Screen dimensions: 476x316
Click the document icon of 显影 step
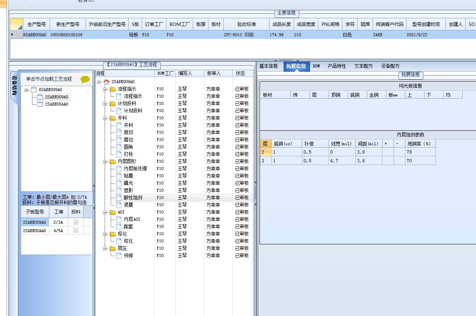tap(119, 190)
